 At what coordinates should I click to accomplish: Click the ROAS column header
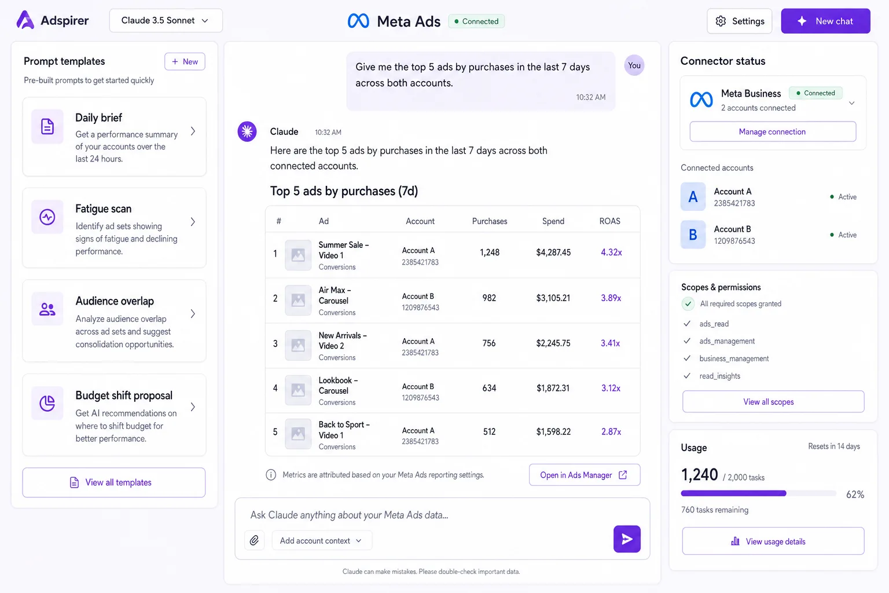pyautogui.click(x=610, y=221)
